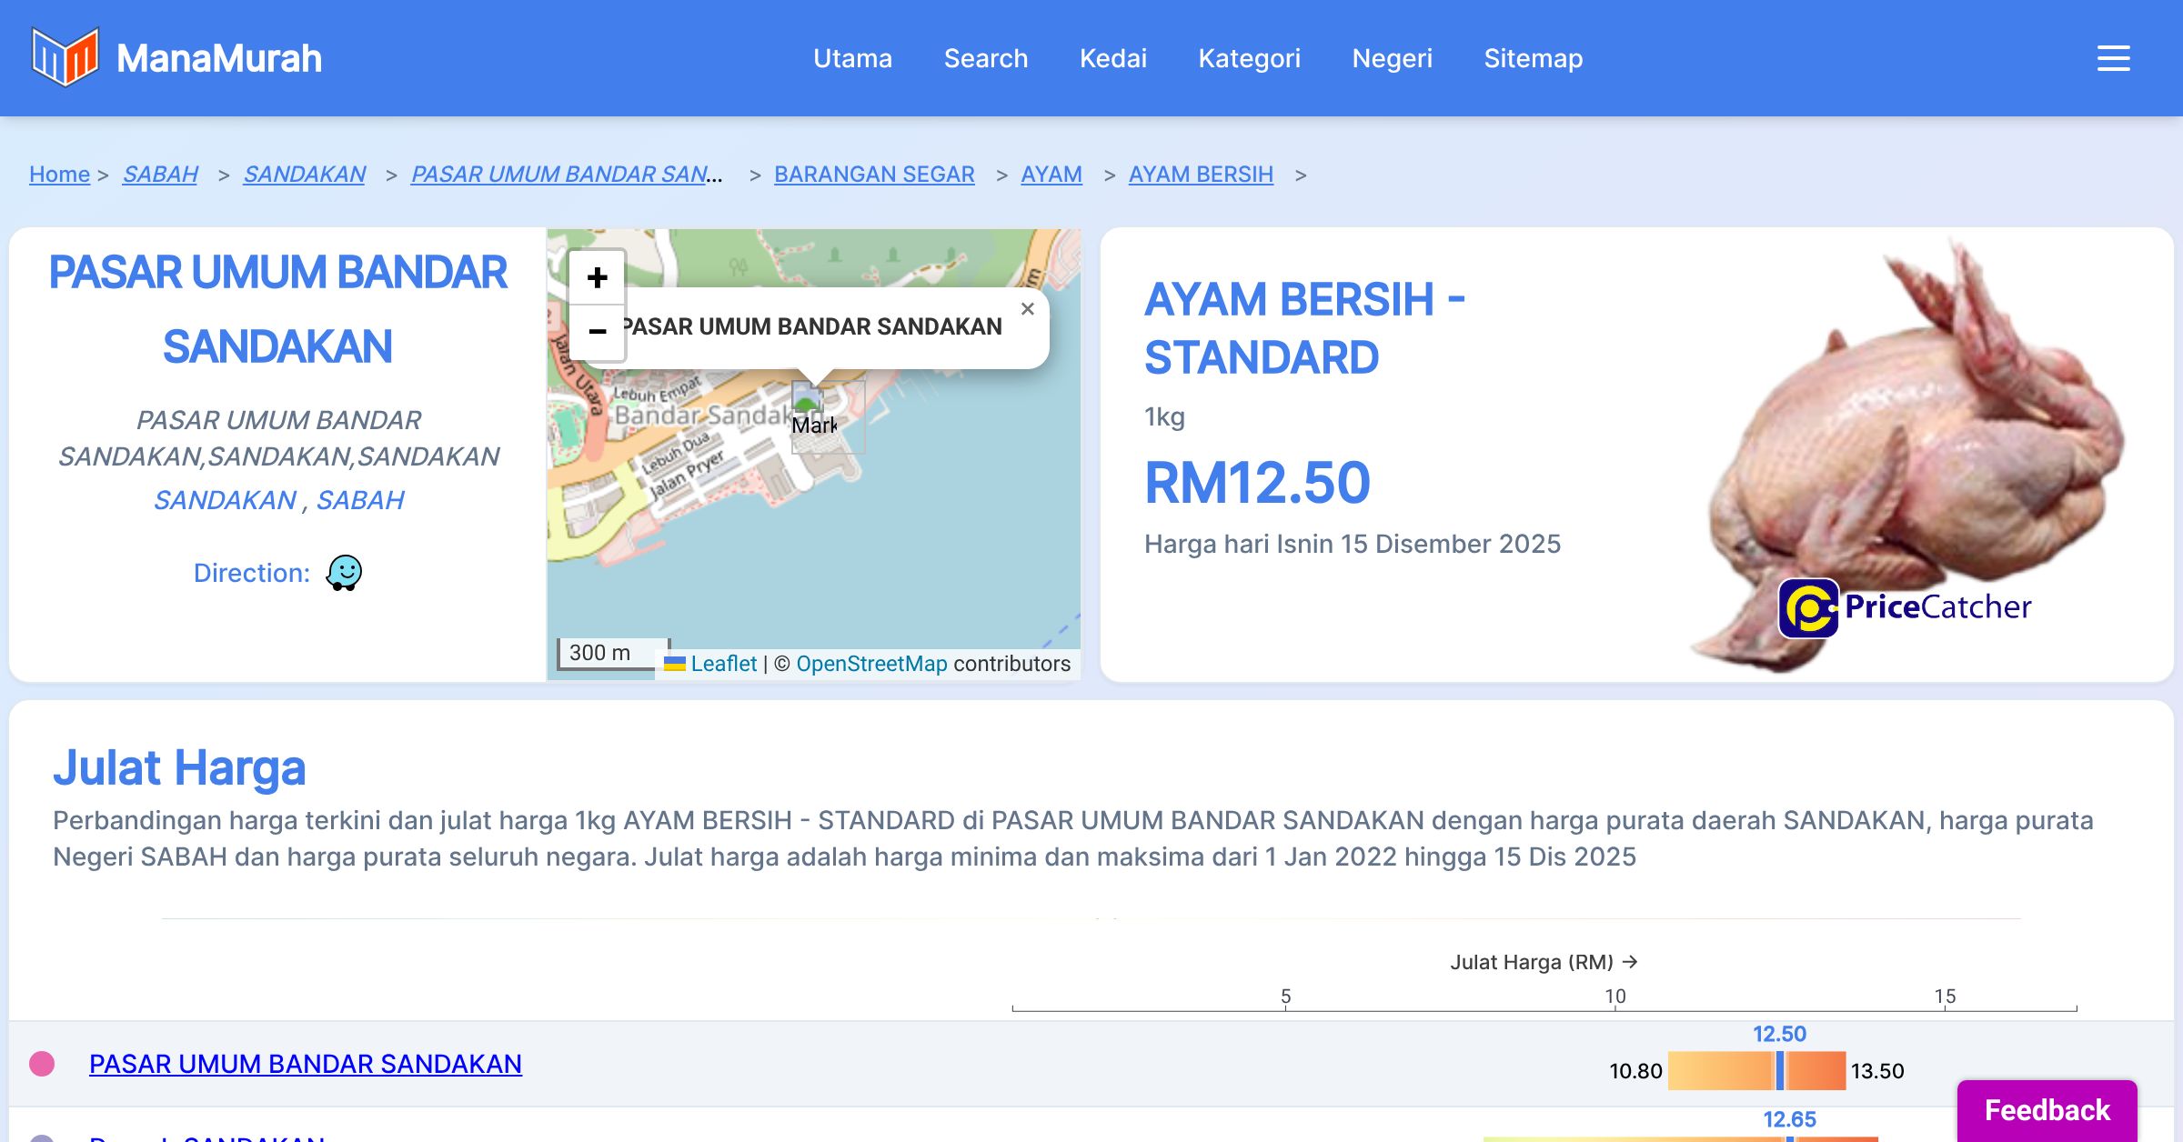
Task: Go to Kedai page
Action: [x=1112, y=58]
